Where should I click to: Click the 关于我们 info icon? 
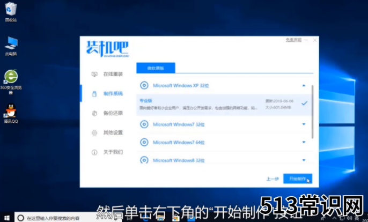click(94, 152)
